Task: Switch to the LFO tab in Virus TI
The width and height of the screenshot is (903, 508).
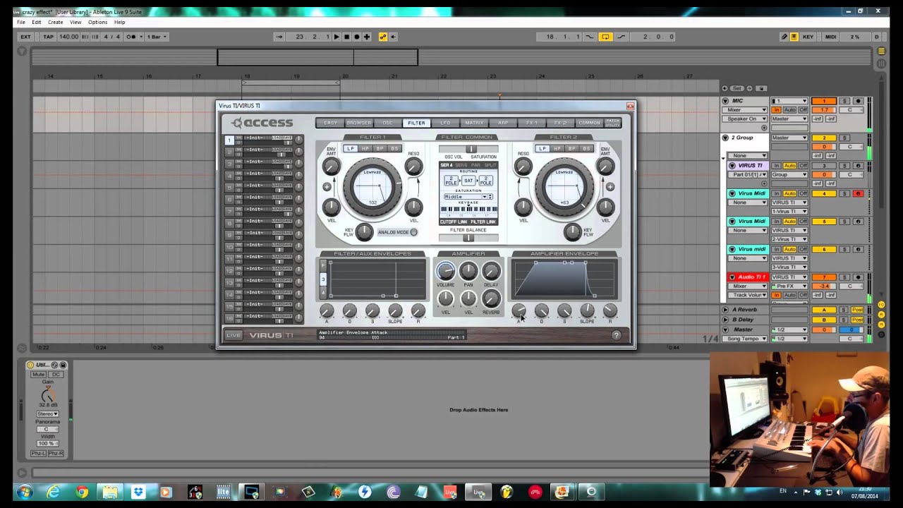Action: coord(445,123)
